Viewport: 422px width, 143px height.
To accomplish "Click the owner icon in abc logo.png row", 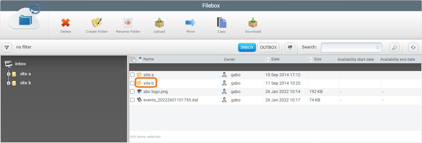I will [x=224, y=91].
